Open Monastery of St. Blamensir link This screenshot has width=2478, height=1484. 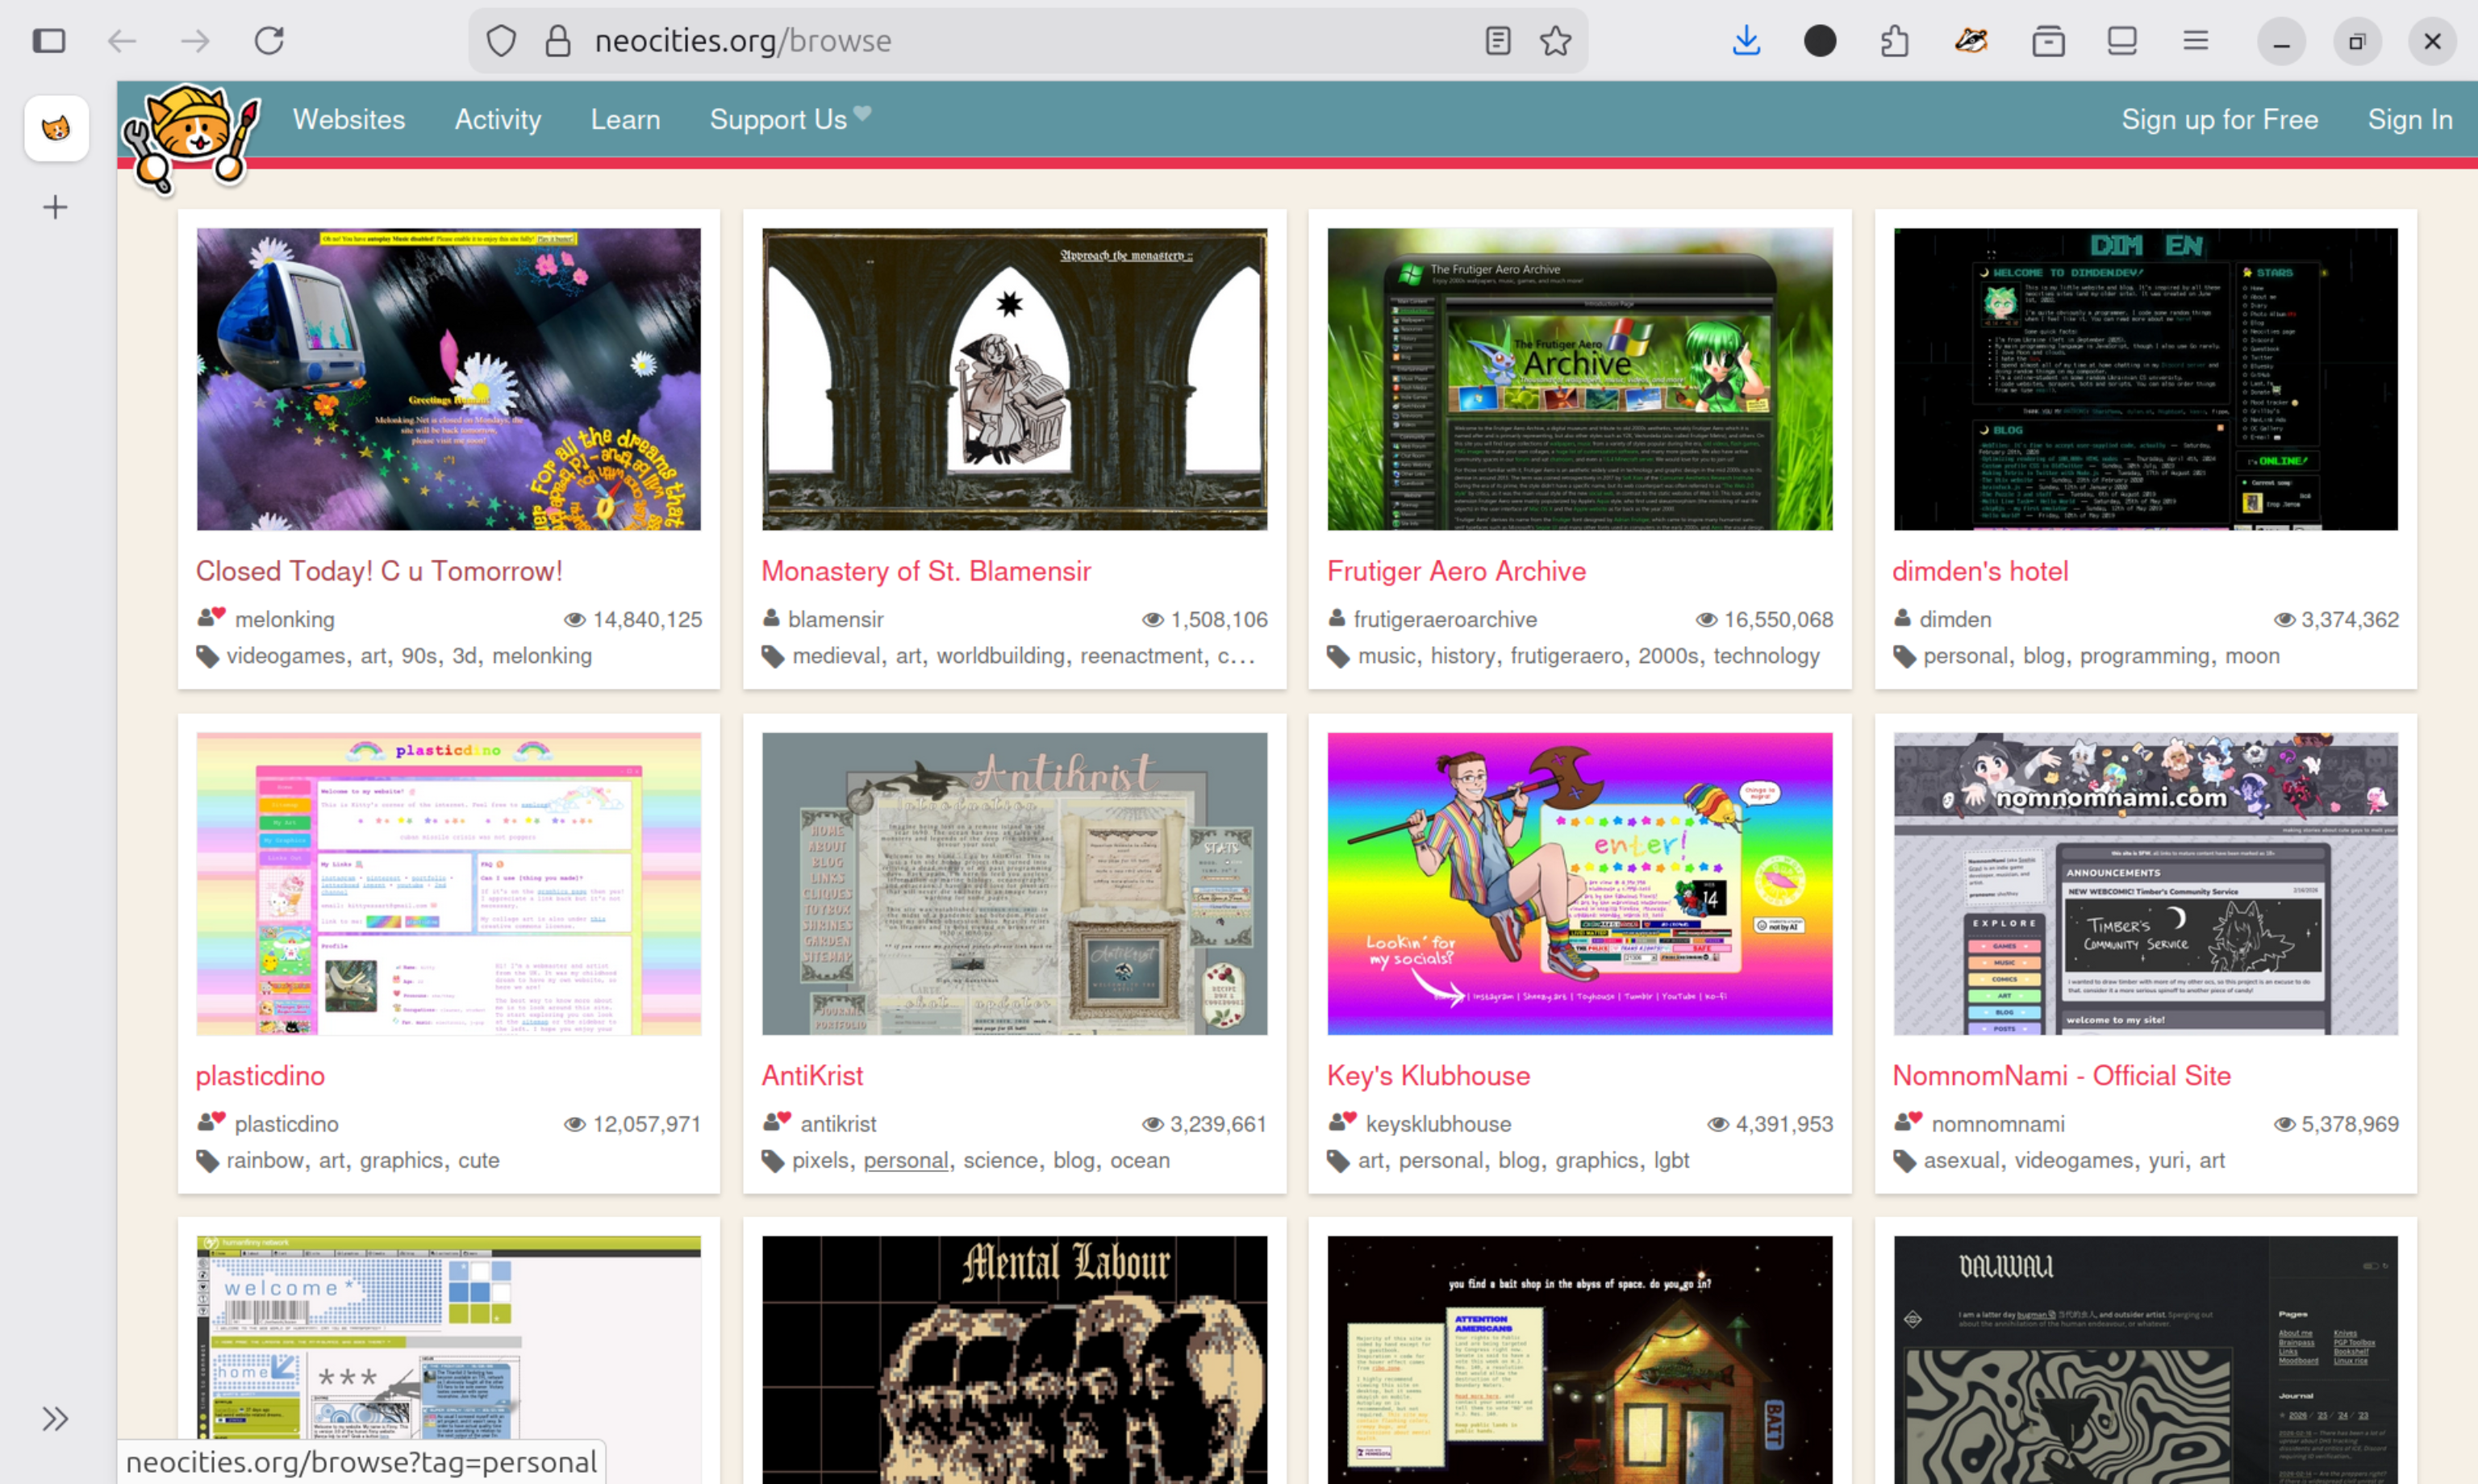[x=926, y=571]
